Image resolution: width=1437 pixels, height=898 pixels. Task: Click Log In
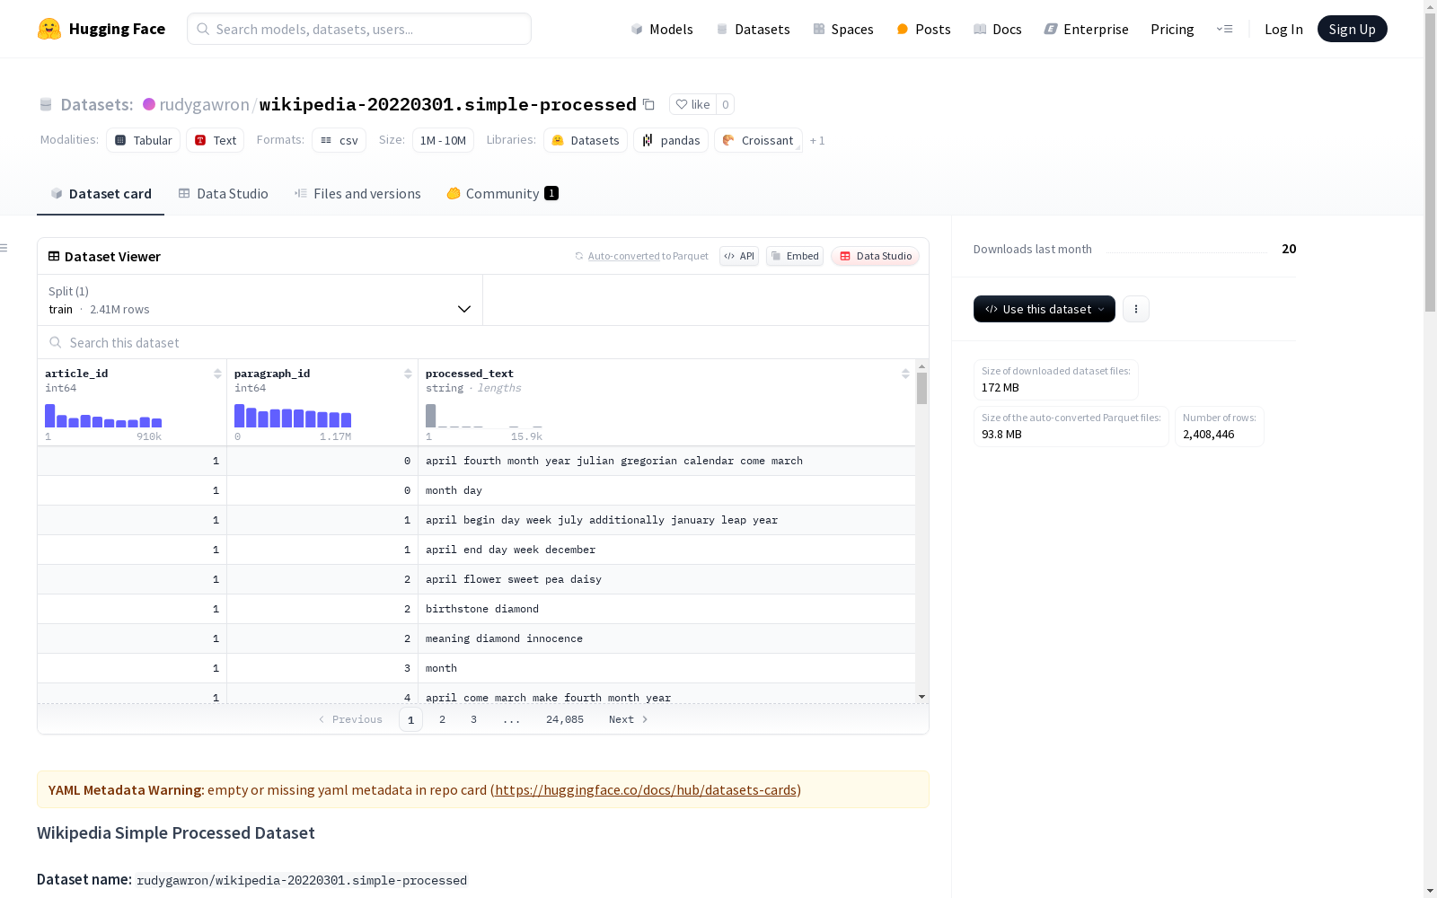click(x=1283, y=29)
